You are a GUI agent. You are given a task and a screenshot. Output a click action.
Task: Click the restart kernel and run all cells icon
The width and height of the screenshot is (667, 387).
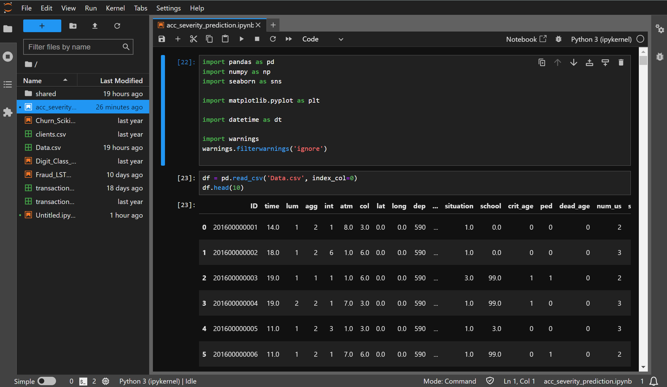[288, 39]
